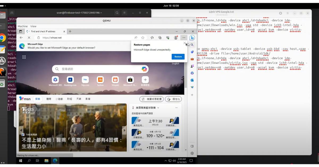This screenshot has width=319, height=167.
Task: Open the sidebar gear settings icon
Action: click(x=192, y=153)
